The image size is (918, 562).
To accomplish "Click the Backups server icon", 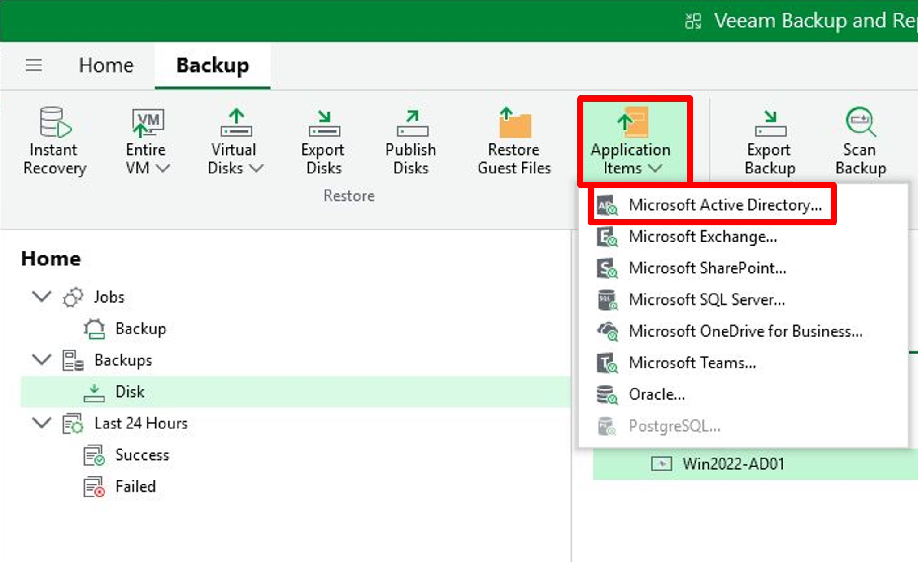I will coord(73,361).
